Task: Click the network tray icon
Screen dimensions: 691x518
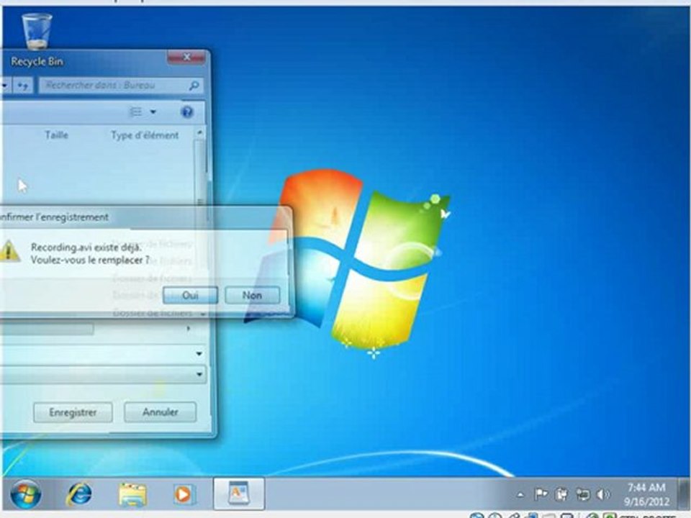Action: (x=582, y=495)
